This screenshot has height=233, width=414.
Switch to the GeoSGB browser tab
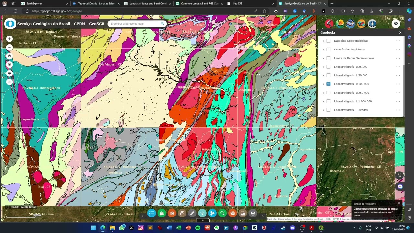click(250, 4)
